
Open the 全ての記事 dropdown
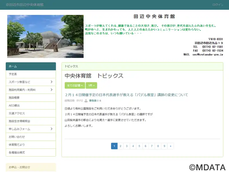pos(74,85)
